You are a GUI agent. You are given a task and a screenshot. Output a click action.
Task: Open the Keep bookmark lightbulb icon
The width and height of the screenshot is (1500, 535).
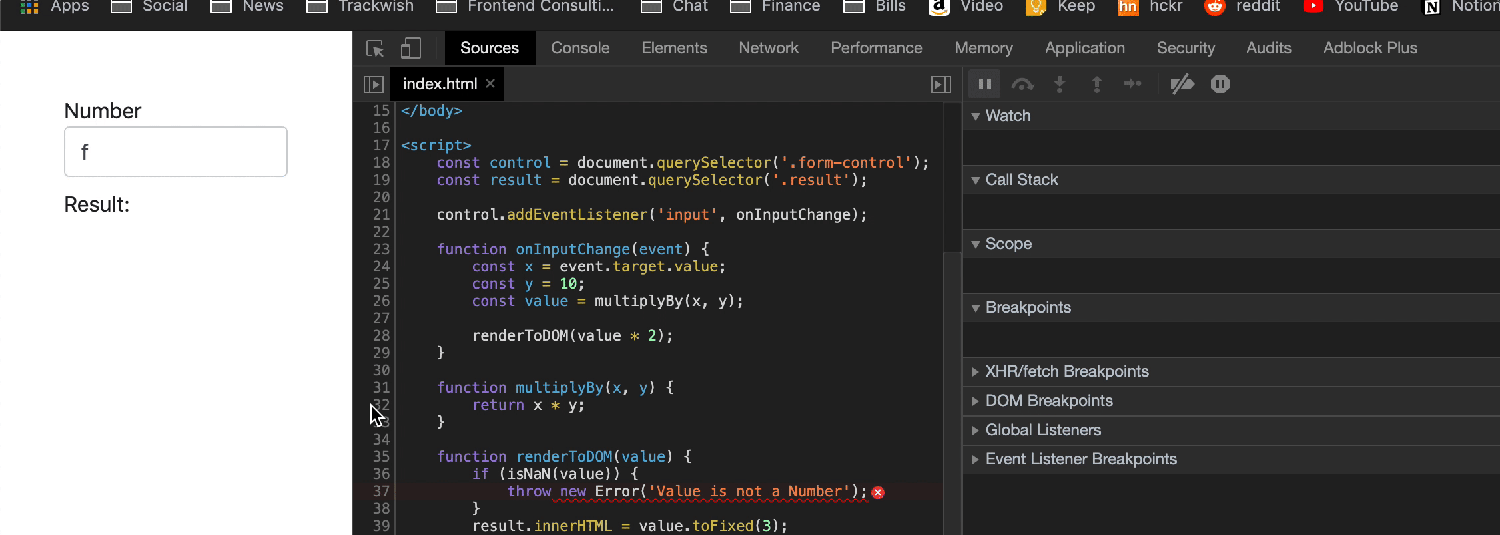[x=1035, y=7]
